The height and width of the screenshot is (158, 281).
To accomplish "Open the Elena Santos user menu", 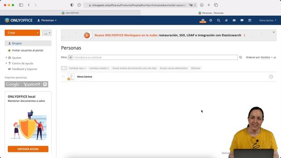I will click(x=267, y=21).
